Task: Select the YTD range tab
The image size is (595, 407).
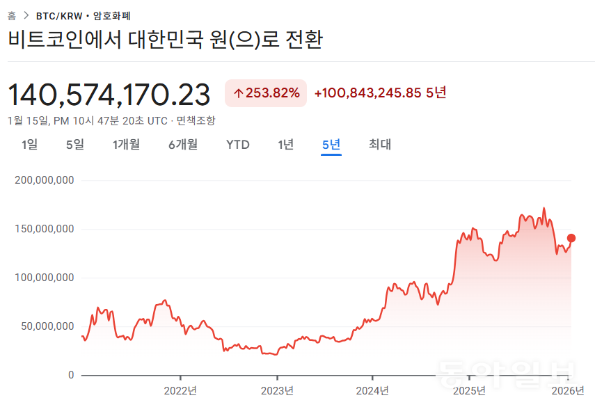Action: tap(237, 145)
